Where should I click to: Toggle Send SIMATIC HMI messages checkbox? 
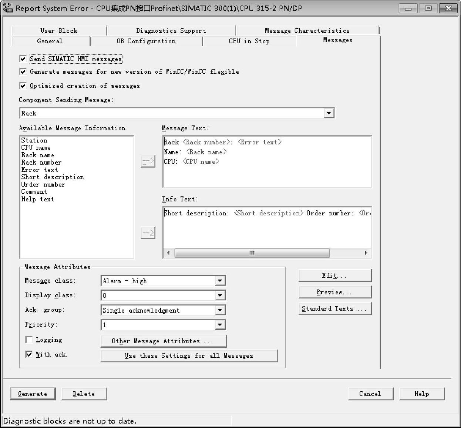coord(23,59)
